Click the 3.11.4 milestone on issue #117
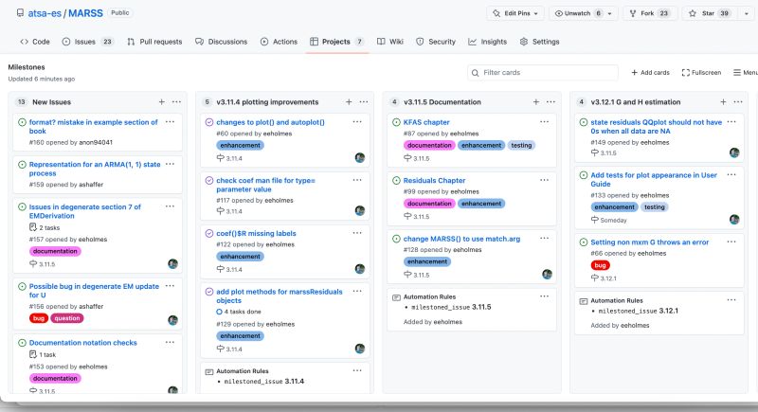 click(x=229, y=211)
